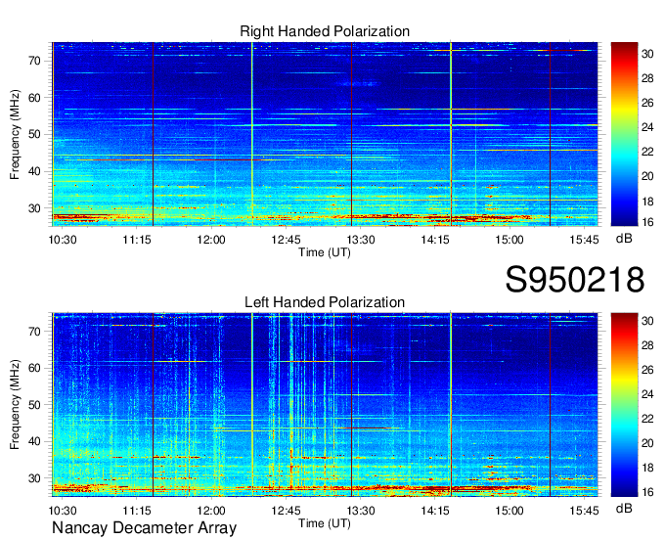This screenshot has height=540, width=665.
Task: Pick 13:30 time tick on Left Handed plot
Action: coord(361,511)
